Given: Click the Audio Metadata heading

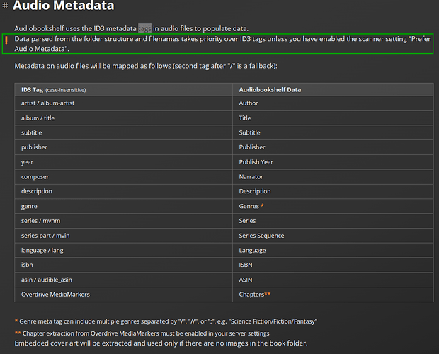Looking at the screenshot, I should (x=64, y=6).
